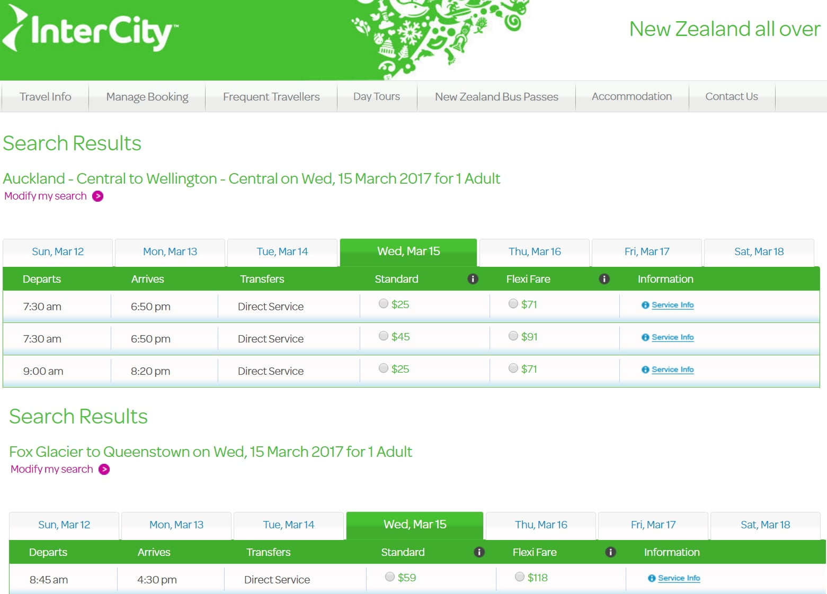Open Service Info link for the $45 7:30 am service
Image resolution: width=827 pixels, height=594 pixels.
pos(673,337)
